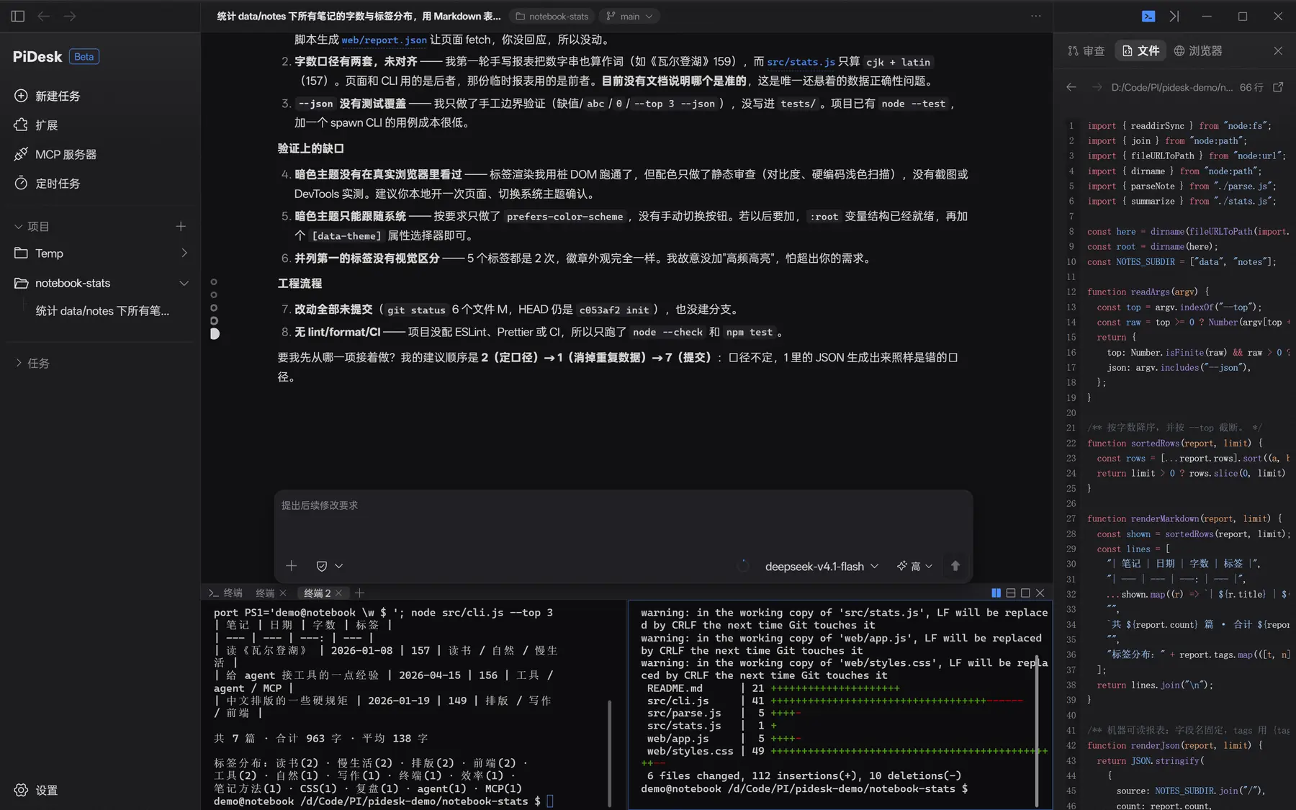
Task: Select the 终端 2 terminal tab
Action: pos(317,593)
